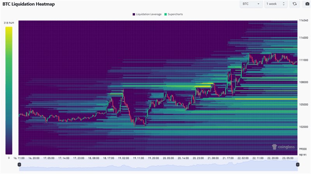
Task: Click the 18, 17:00 time label
Action: (x=108, y=158)
